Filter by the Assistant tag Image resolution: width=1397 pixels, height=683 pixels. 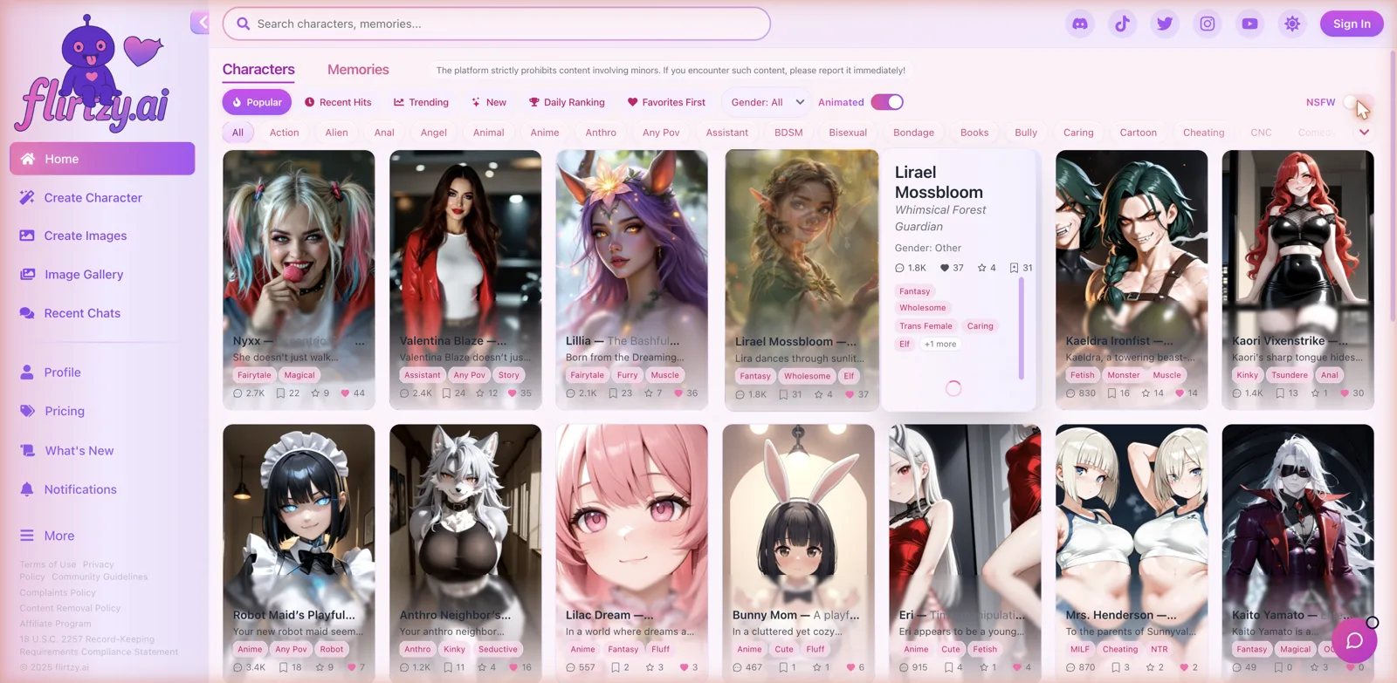[x=727, y=133]
